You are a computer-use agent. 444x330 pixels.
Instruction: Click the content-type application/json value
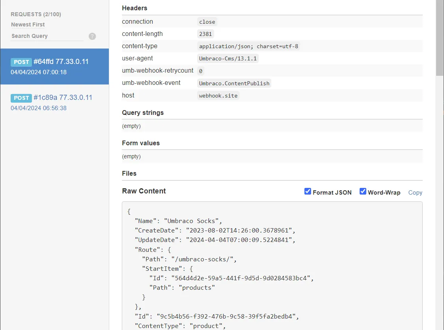coord(249,46)
